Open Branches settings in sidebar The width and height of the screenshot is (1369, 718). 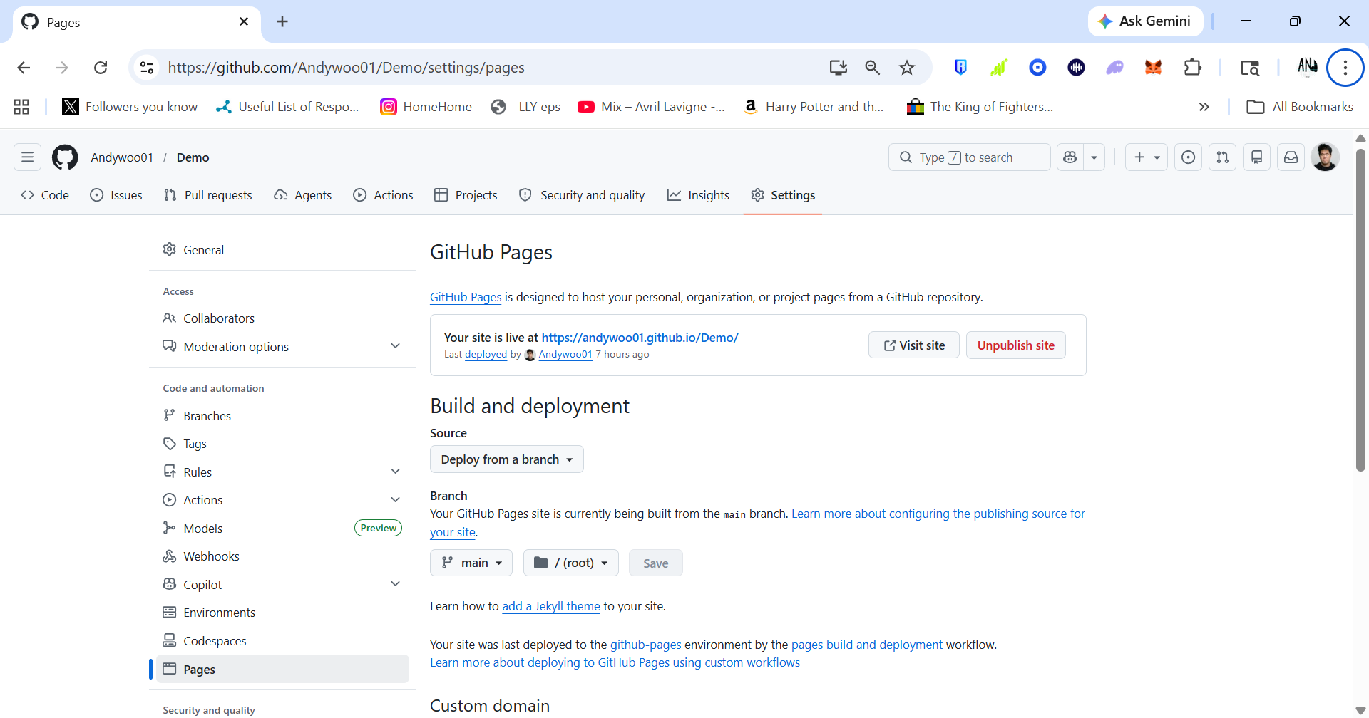(x=282, y=416)
